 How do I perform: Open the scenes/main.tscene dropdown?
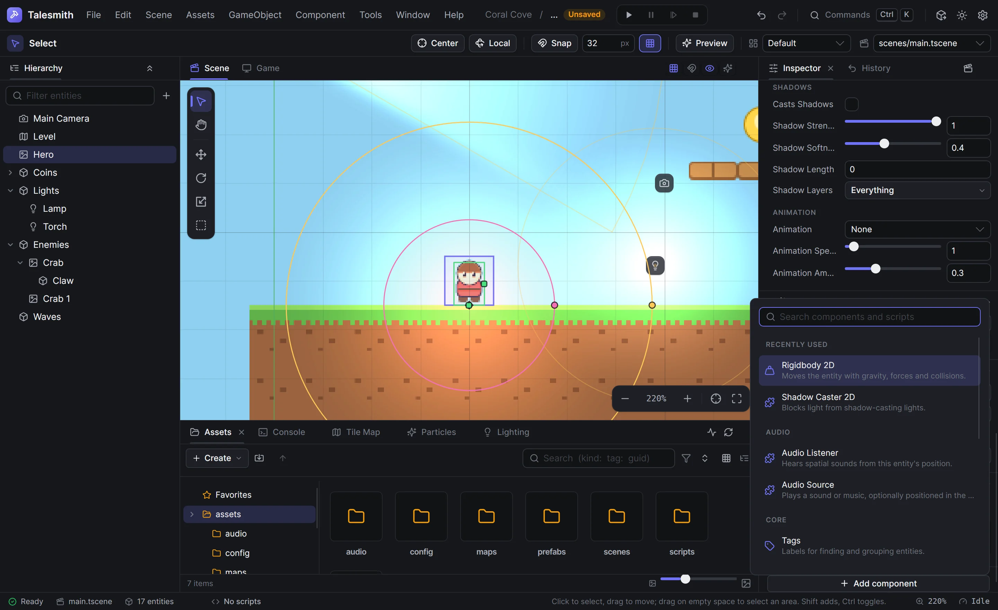click(x=931, y=43)
